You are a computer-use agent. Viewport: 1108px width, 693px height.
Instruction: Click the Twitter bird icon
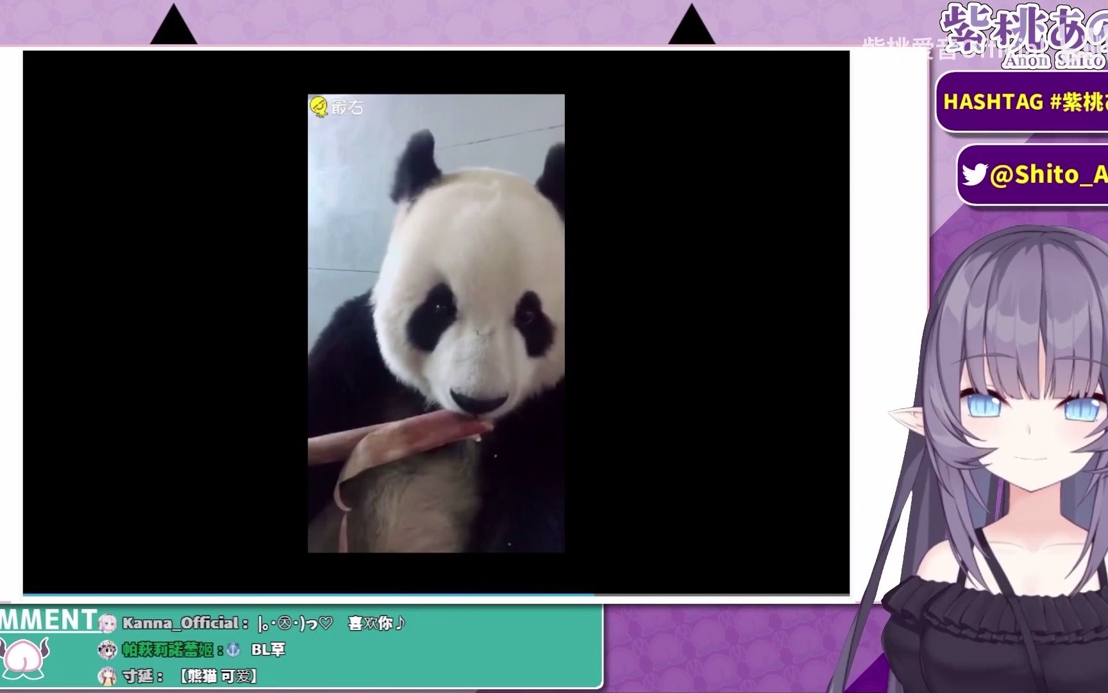pos(975,174)
